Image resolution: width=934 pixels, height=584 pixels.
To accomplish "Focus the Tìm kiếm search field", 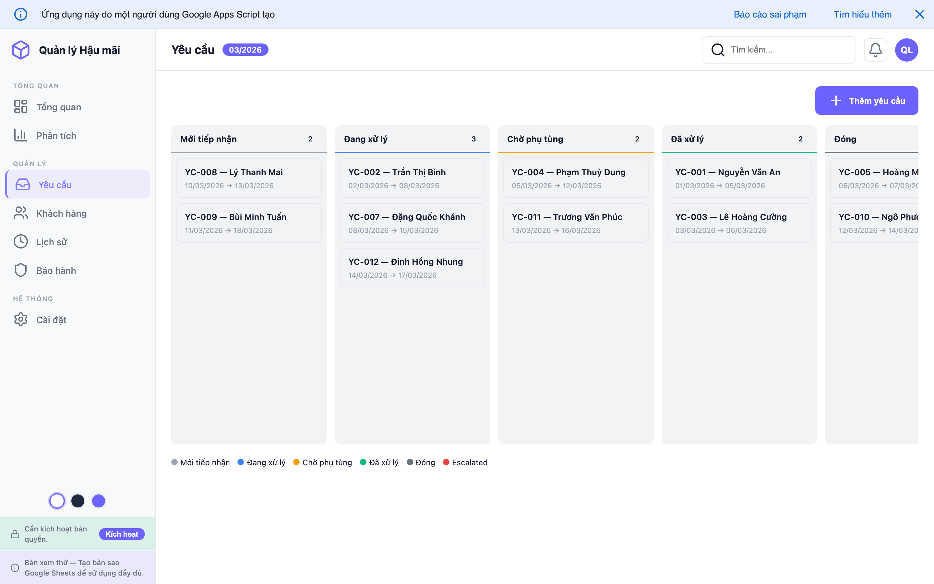I will click(x=787, y=50).
